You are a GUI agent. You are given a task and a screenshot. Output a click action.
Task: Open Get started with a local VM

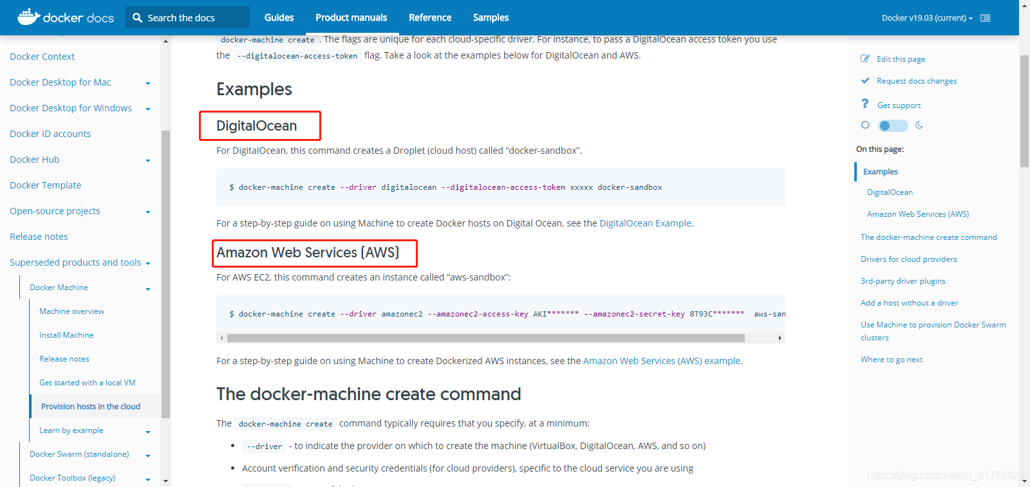pyautogui.click(x=88, y=383)
